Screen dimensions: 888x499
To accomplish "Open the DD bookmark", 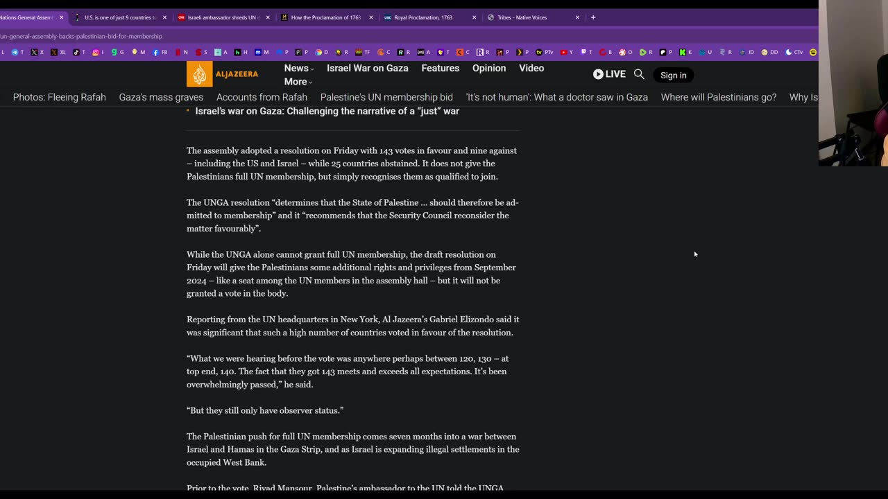I will point(769,52).
